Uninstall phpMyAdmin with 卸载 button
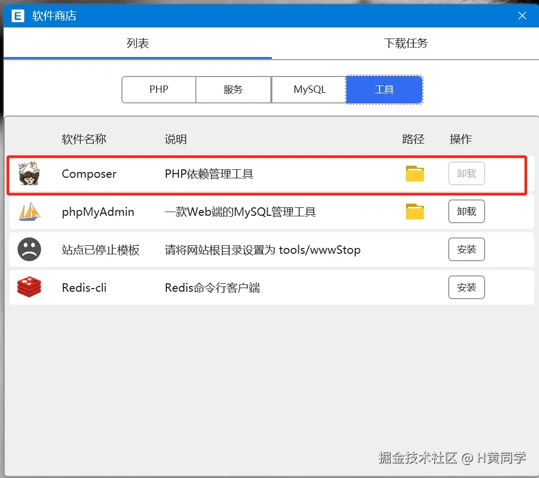 [467, 212]
